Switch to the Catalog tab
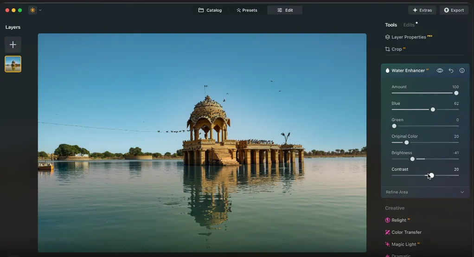The image size is (474, 257). pos(210,10)
